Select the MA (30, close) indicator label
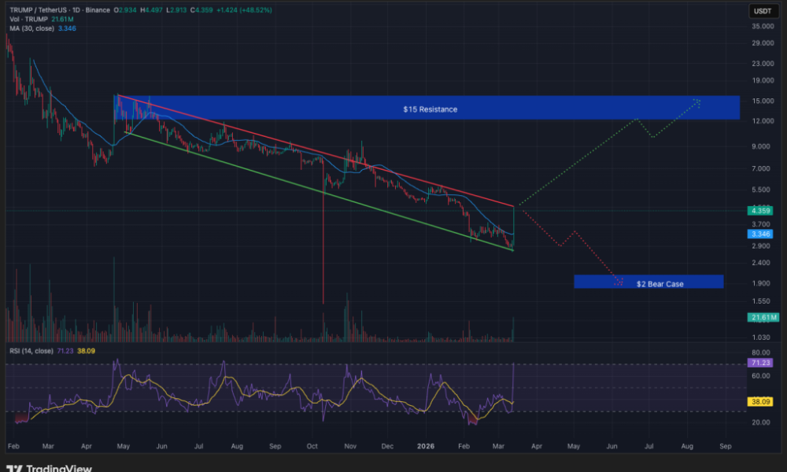The width and height of the screenshot is (787, 472). 33,28
